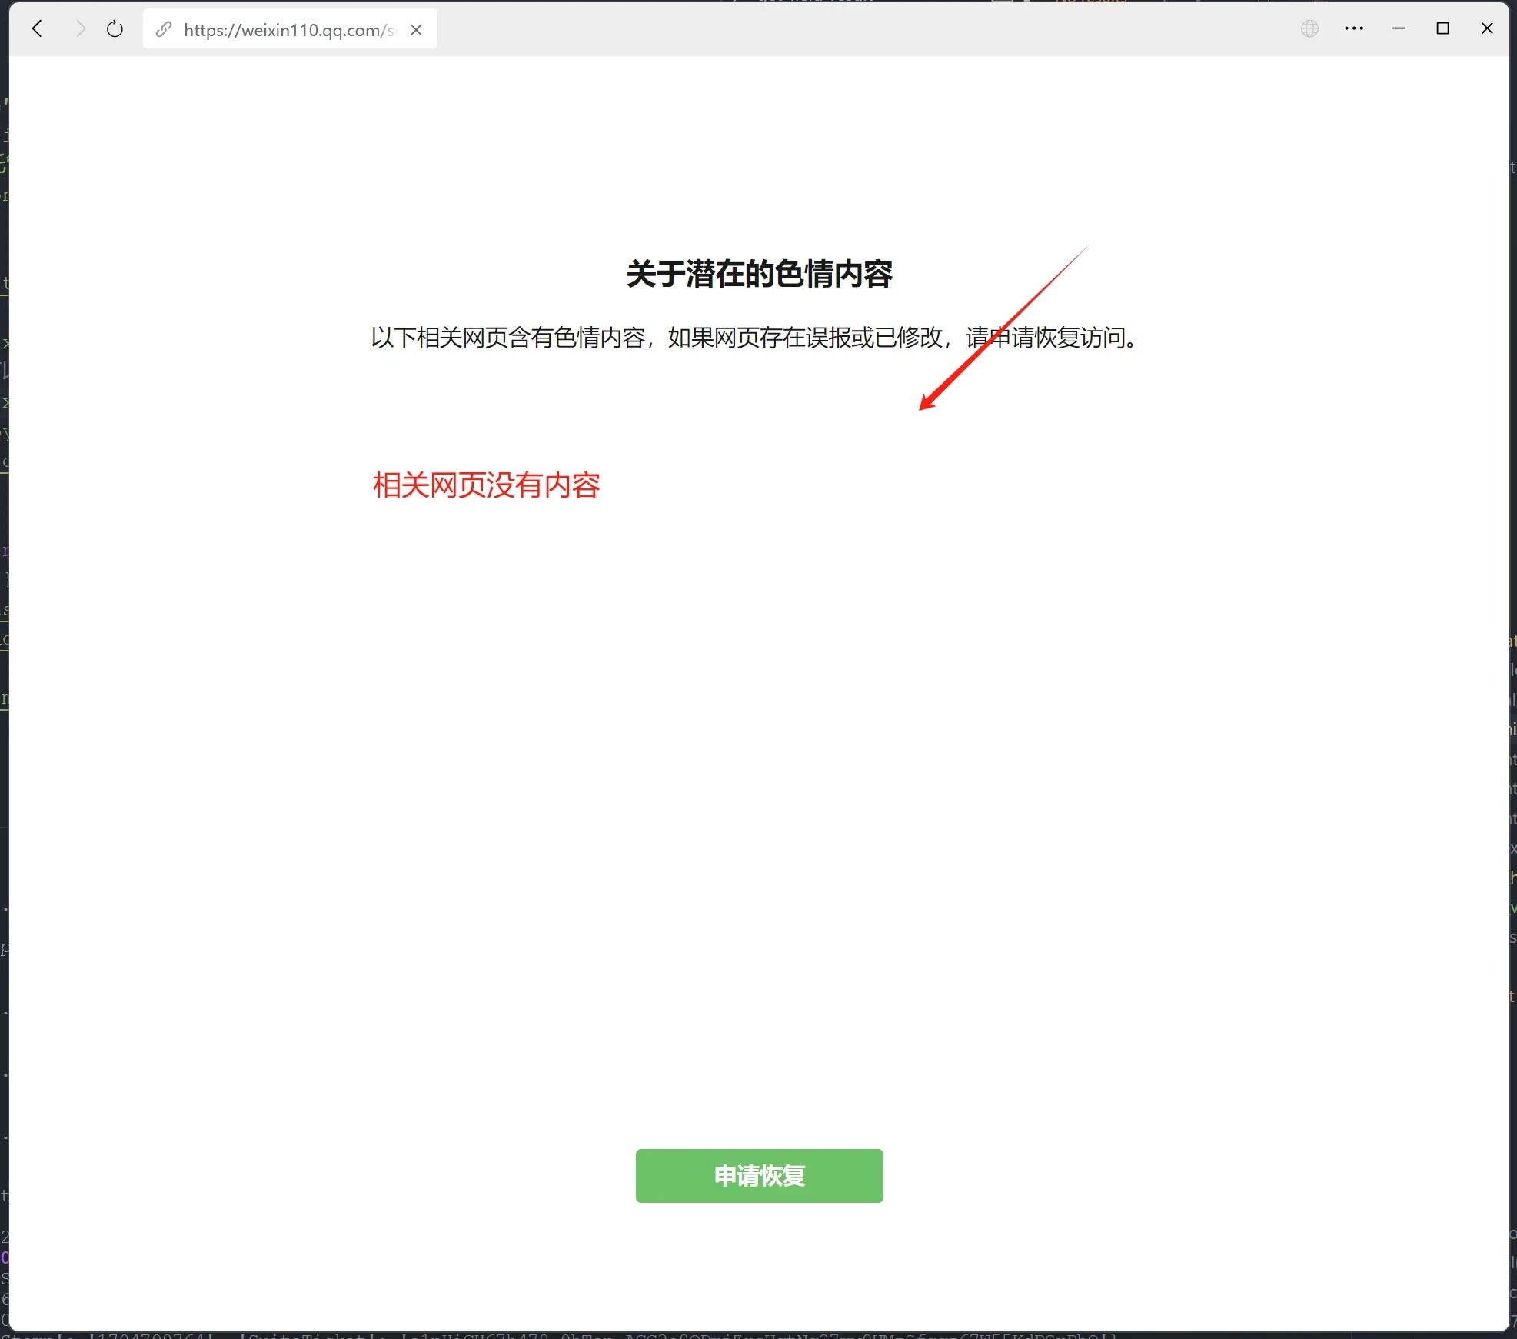
Task: Click the heading 关于潜在的色情内容
Action: [x=759, y=274]
